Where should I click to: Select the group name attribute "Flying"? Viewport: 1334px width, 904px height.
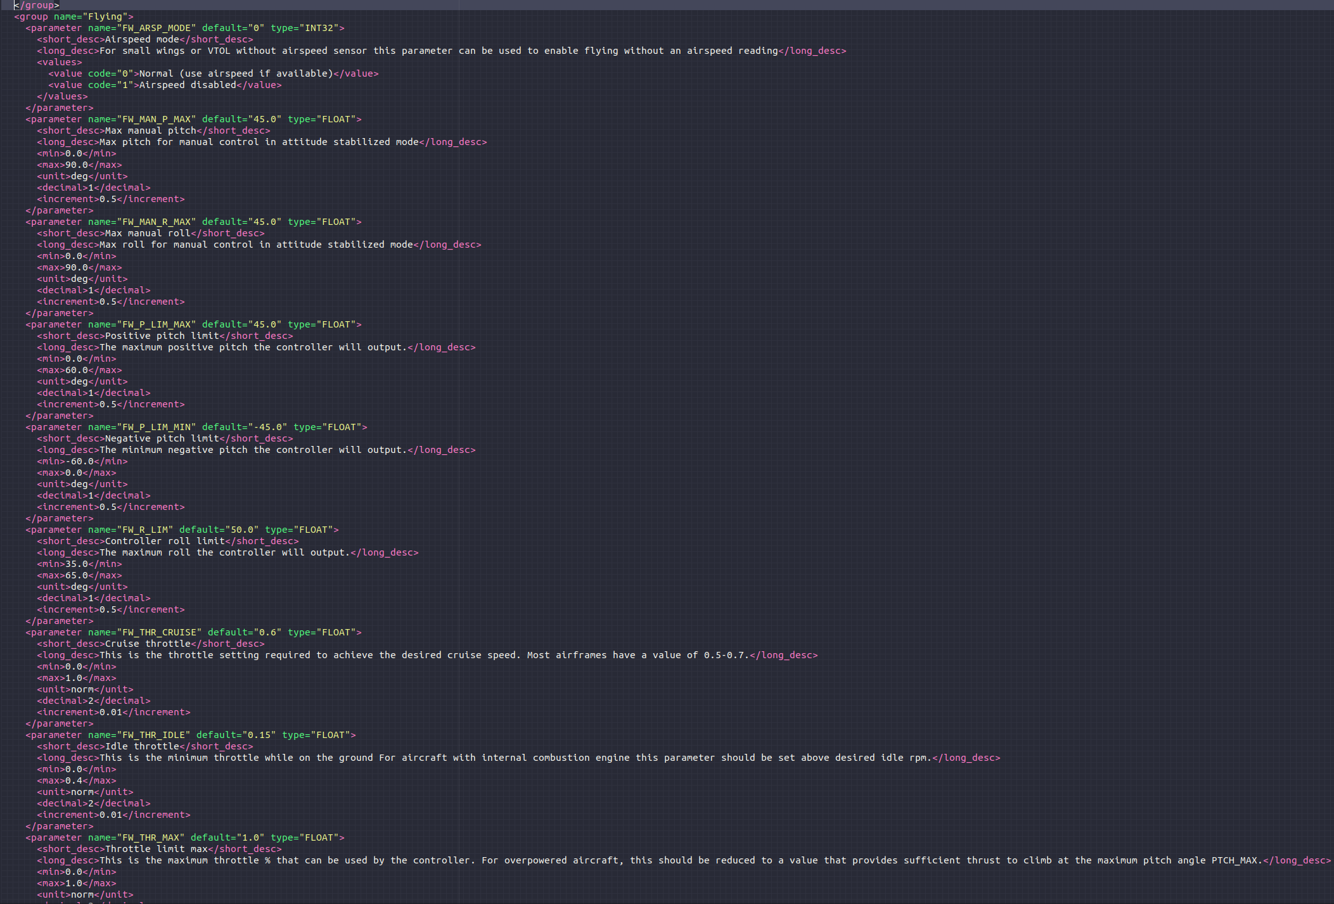pos(99,16)
